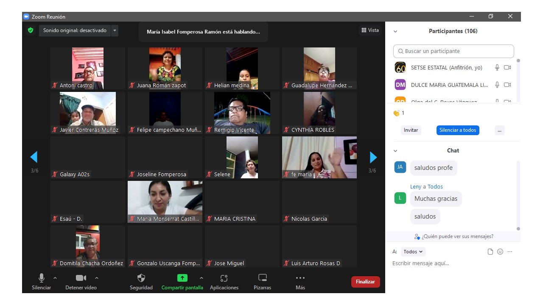Click the participants list scrollbar

[x=518, y=80]
